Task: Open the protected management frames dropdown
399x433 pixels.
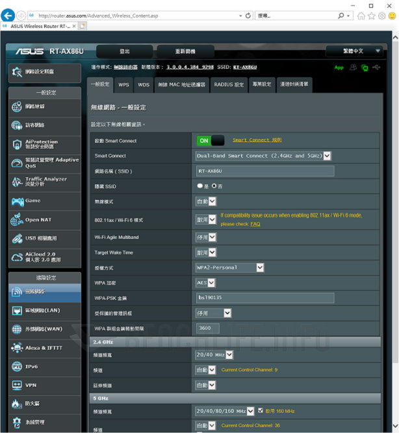Action: coord(213,313)
